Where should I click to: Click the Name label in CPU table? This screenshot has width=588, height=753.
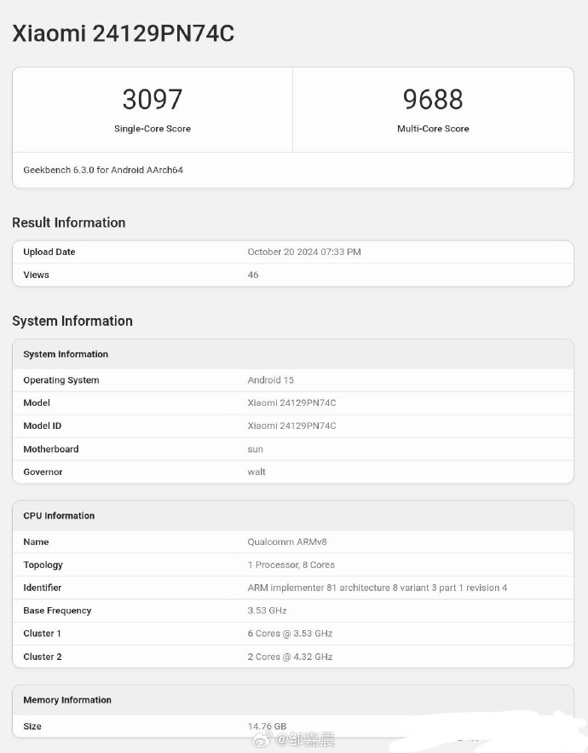tap(36, 542)
